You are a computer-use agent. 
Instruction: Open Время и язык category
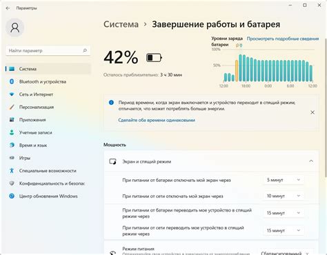(48, 145)
